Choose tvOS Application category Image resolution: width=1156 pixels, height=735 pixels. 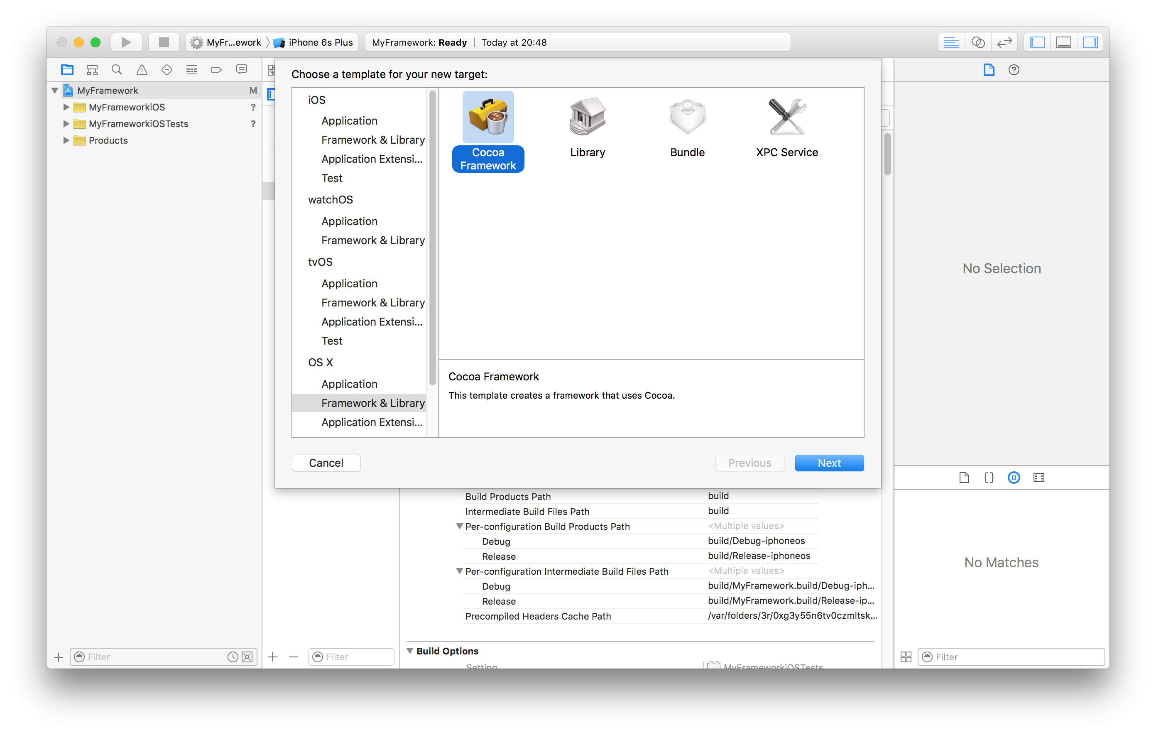[350, 284]
